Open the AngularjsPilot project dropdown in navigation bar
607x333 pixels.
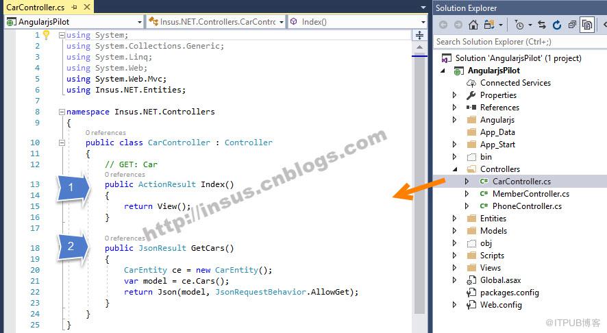click(x=139, y=22)
